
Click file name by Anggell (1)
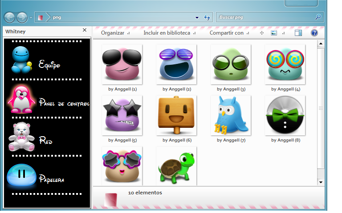(122, 89)
